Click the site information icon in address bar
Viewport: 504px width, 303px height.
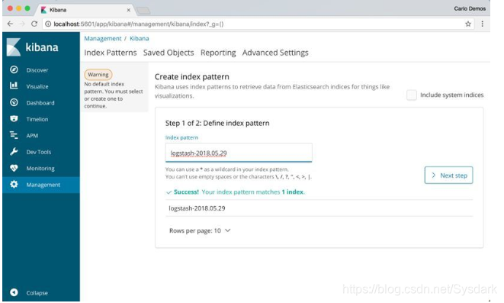pyautogui.click(x=48, y=24)
